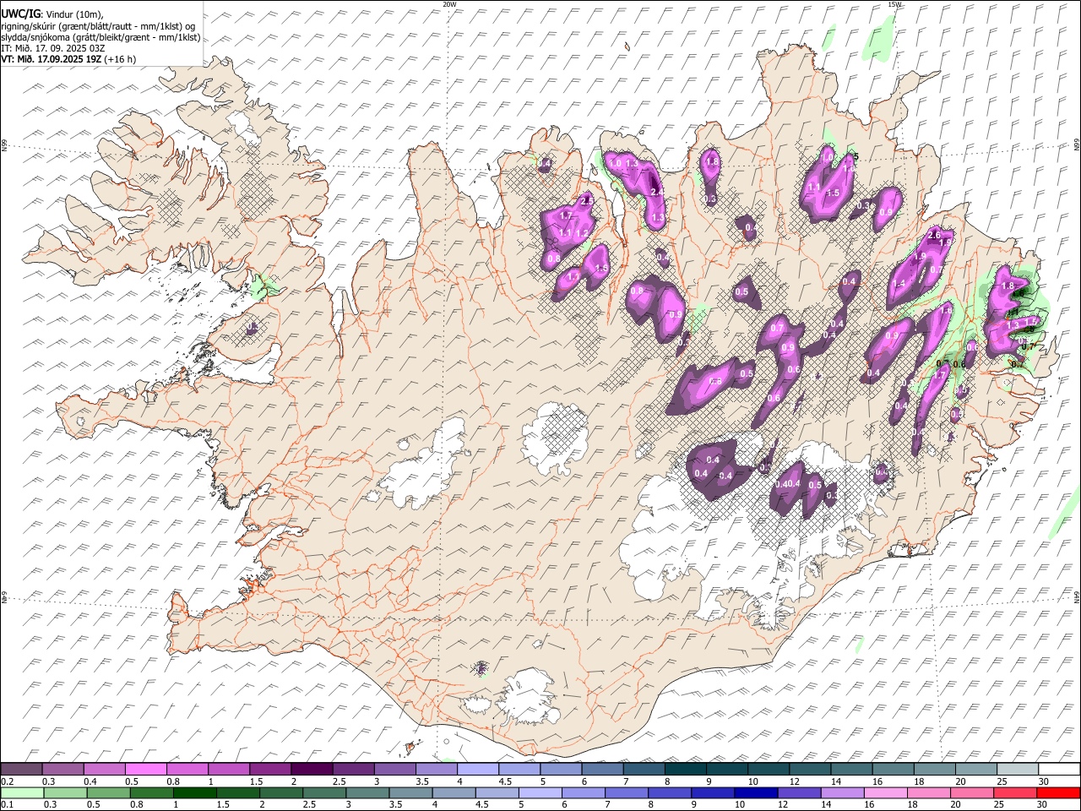Click the 2.4 precipitation value on the map

click(x=656, y=192)
